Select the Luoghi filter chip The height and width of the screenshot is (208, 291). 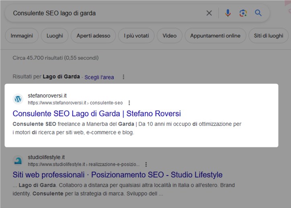55,36
